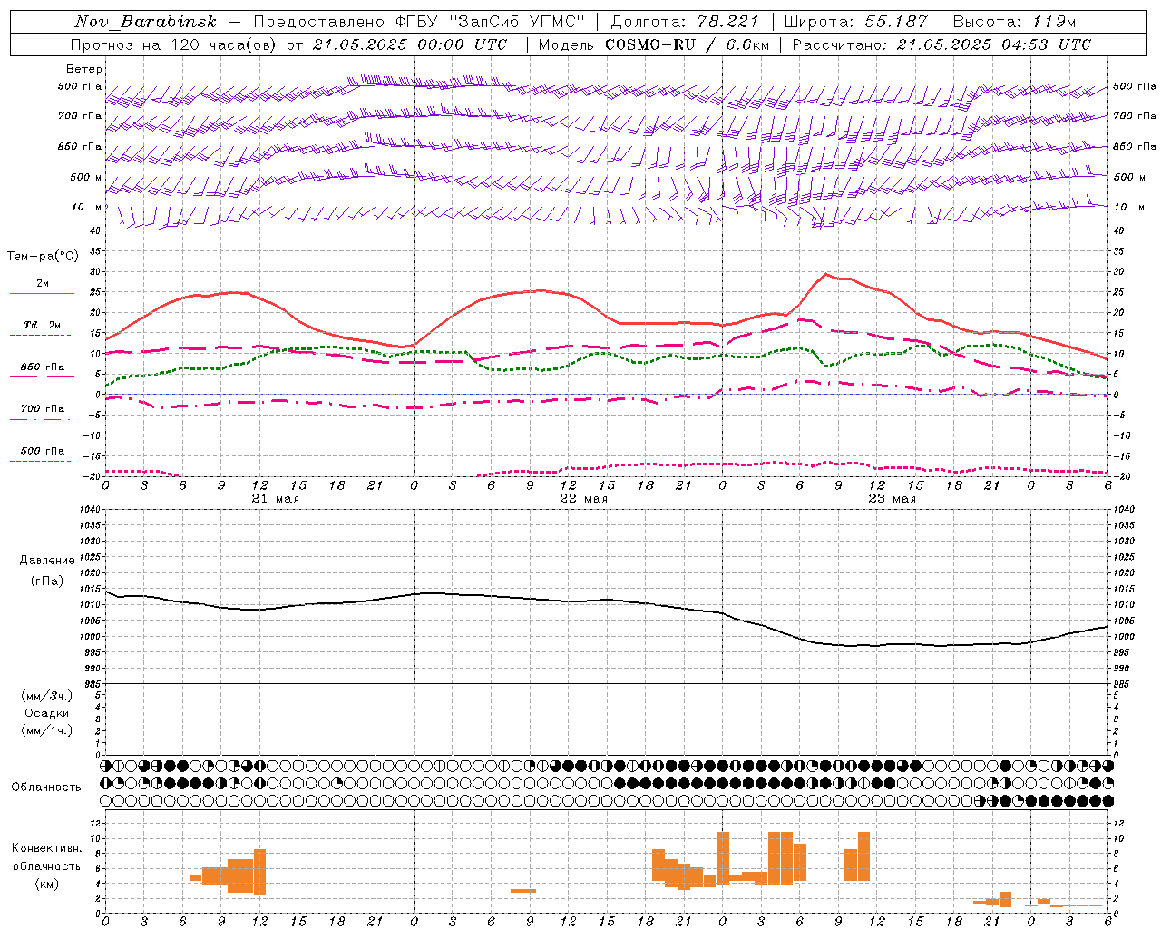The image size is (1161, 929).
Task: Click the '850 гПа' temperature legend label
Action: [x=43, y=367]
